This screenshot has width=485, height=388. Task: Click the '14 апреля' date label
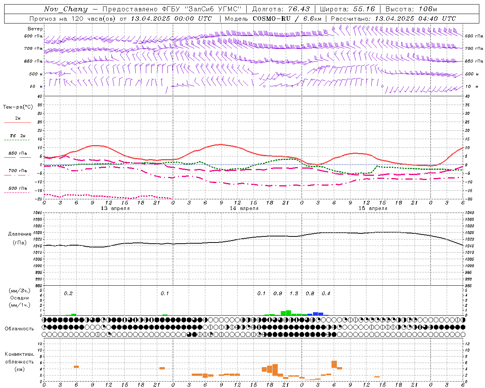click(244, 208)
